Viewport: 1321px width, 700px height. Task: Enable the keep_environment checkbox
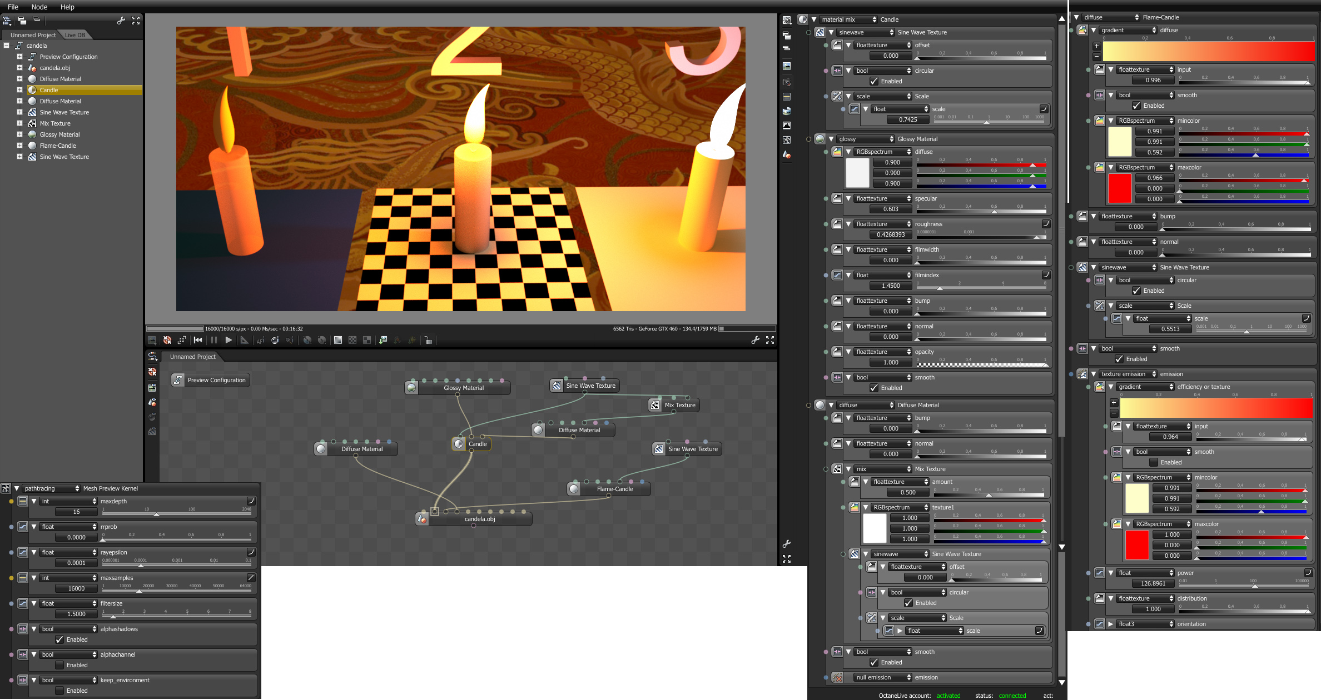(x=59, y=691)
